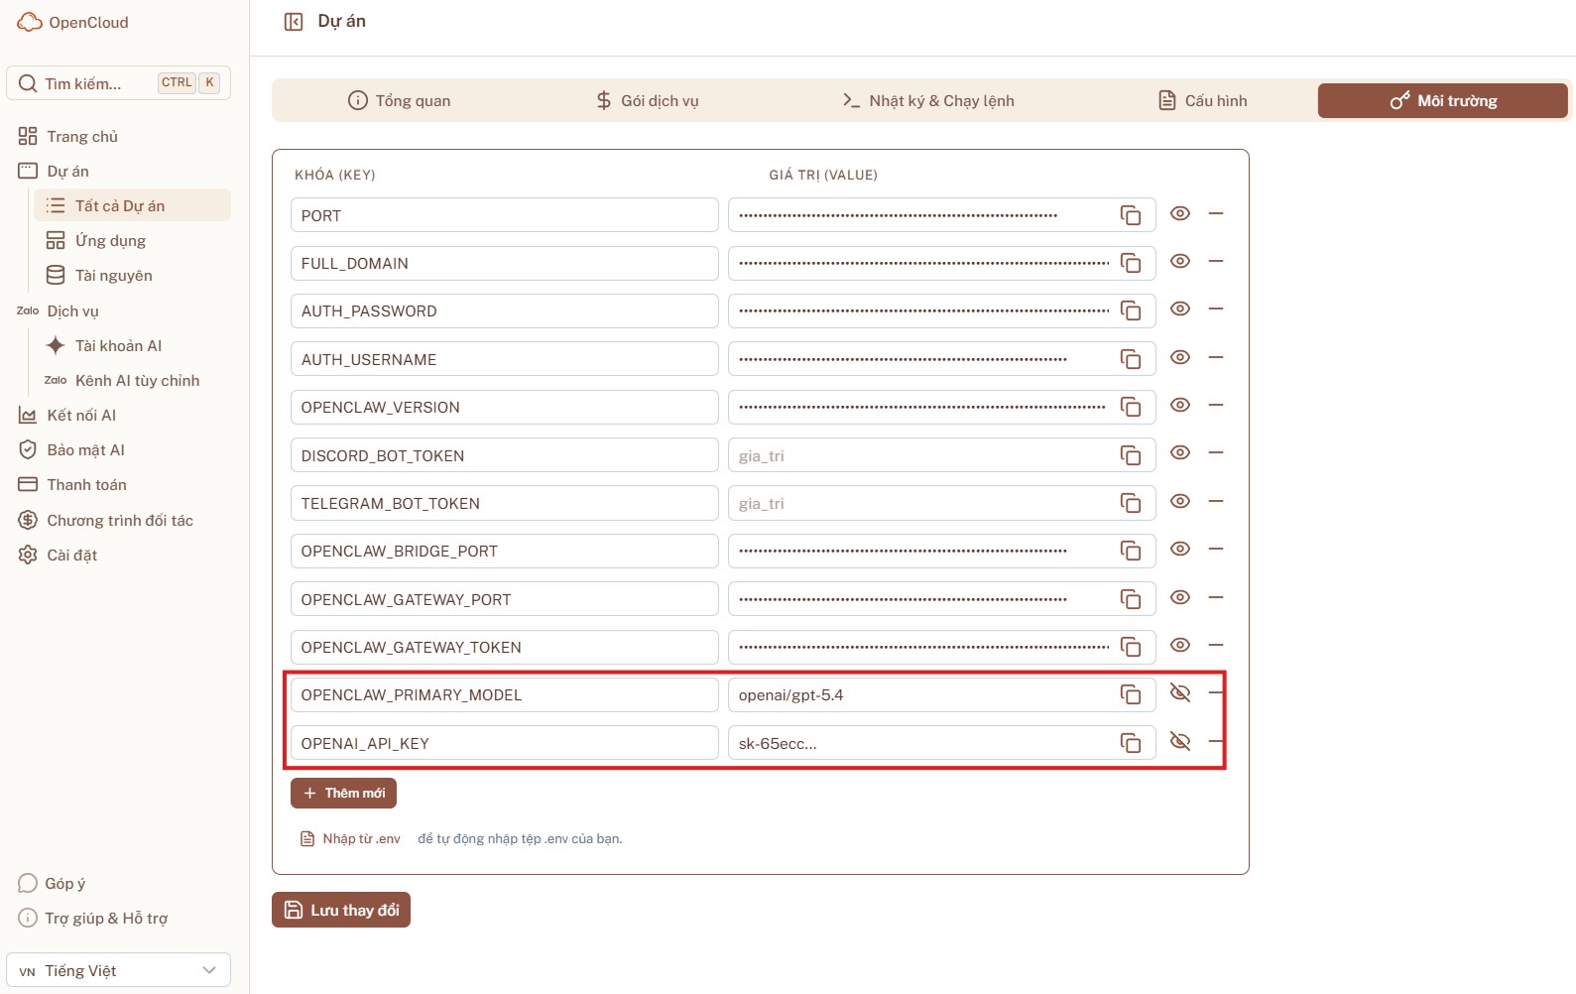
Task: Switch to the Cấu hình tab
Action: (x=1202, y=101)
